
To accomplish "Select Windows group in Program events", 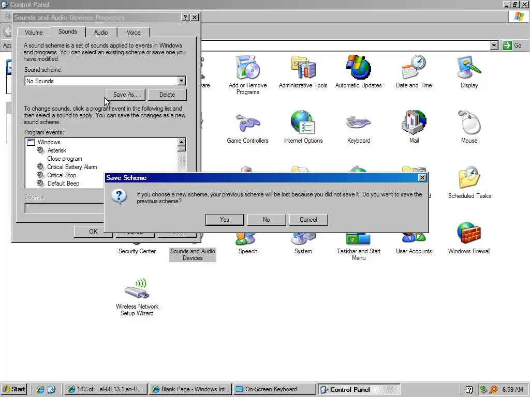I will pyautogui.click(x=49, y=142).
